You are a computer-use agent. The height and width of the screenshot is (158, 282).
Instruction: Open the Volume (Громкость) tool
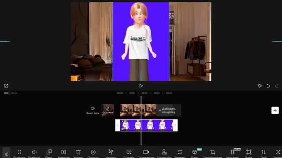click(34, 153)
